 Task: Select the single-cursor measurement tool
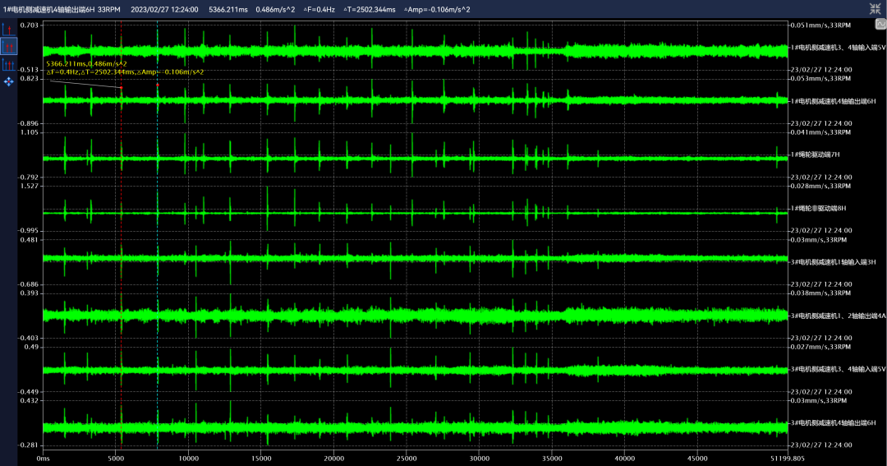[x=9, y=28]
